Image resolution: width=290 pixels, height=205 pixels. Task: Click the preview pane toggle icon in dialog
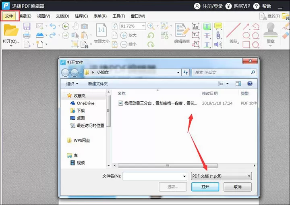pyautogui.click(x=238, y=84)
